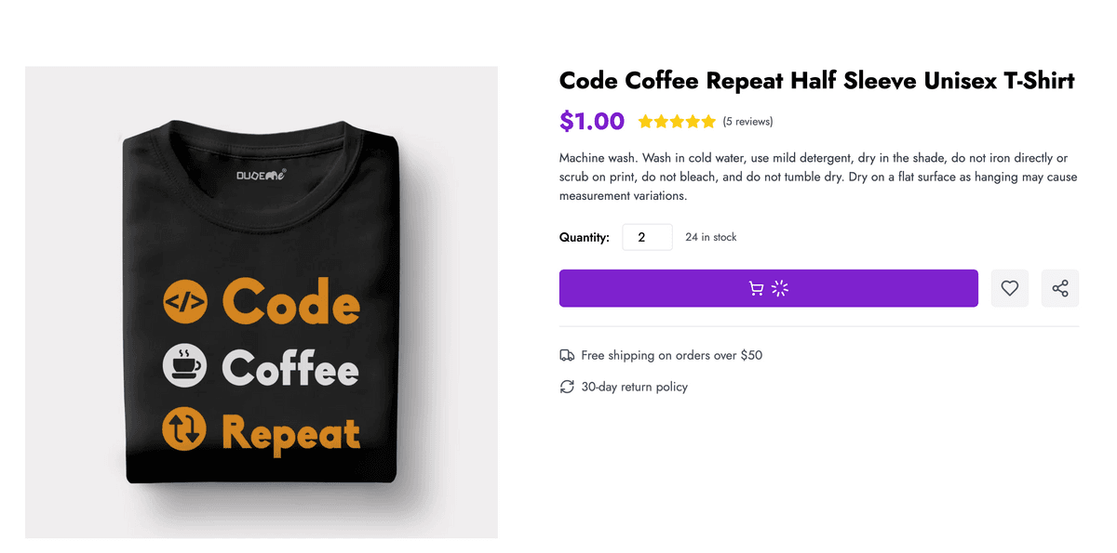
Task: Click the 24 in stock label
Action: [711, 237]
